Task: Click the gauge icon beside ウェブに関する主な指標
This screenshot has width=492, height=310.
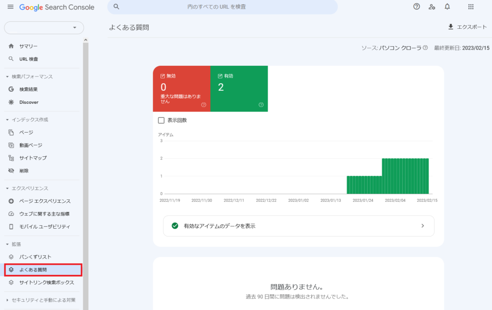Action: click(12, 214)
